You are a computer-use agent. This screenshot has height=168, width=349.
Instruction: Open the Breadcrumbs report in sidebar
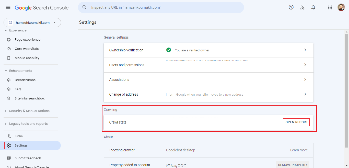pyautogui.click(x=25, y=80)
